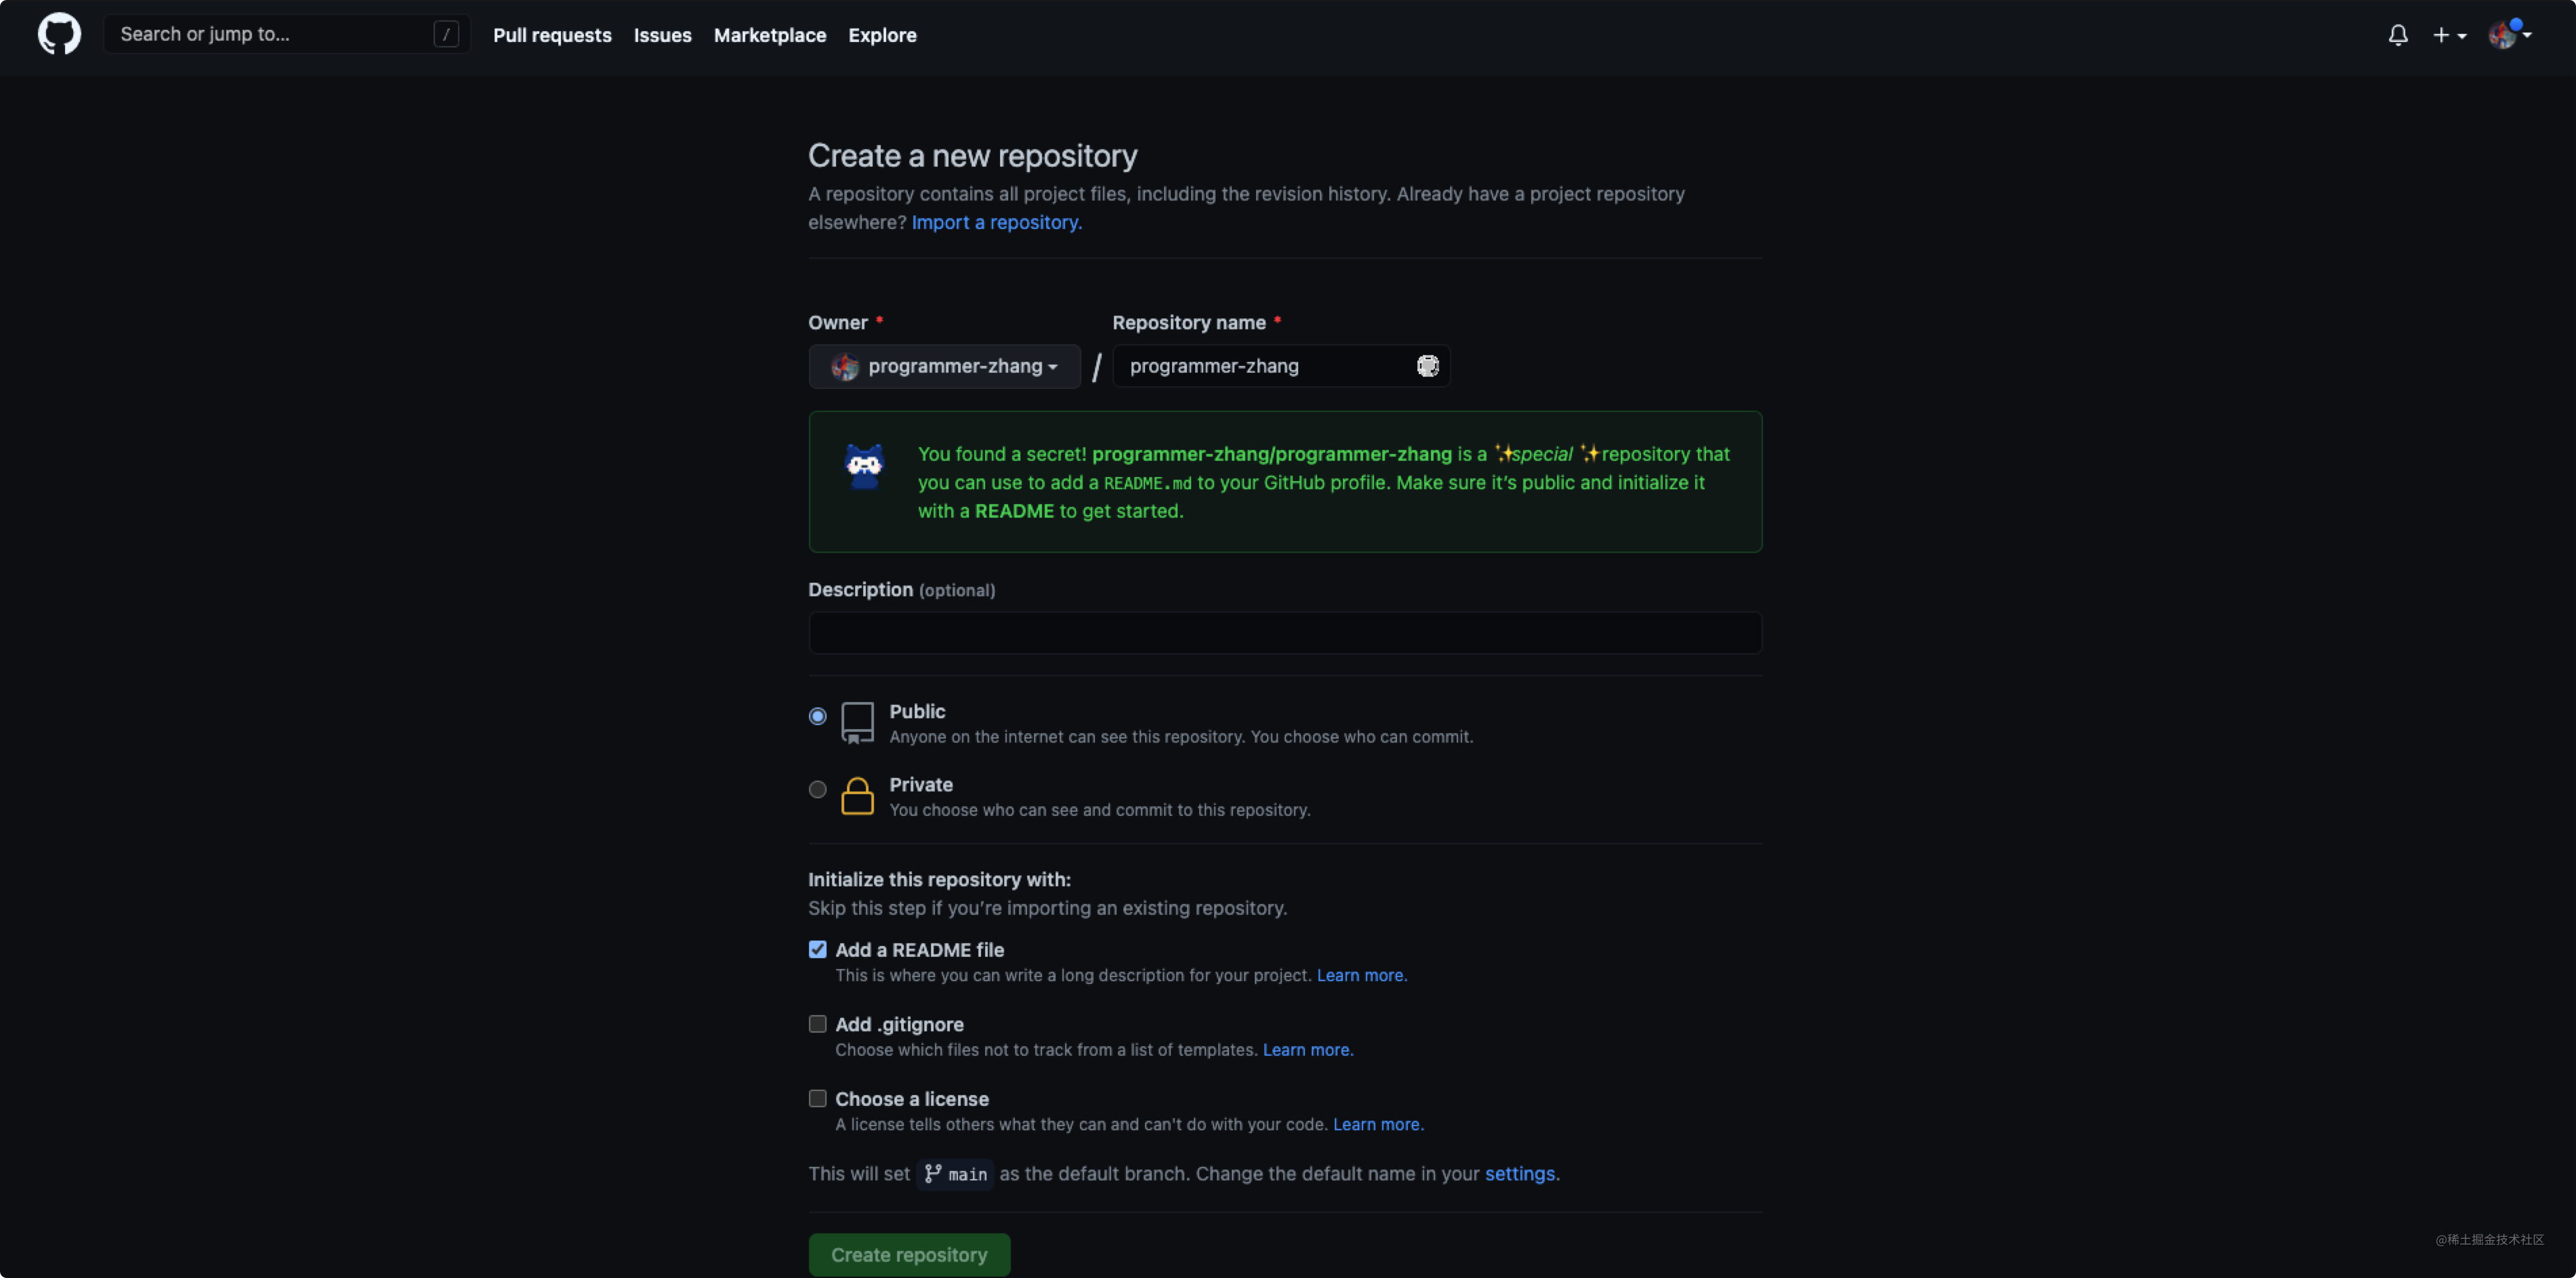Click the Private lock icon
The image size is (2576, 1278).
857,796
